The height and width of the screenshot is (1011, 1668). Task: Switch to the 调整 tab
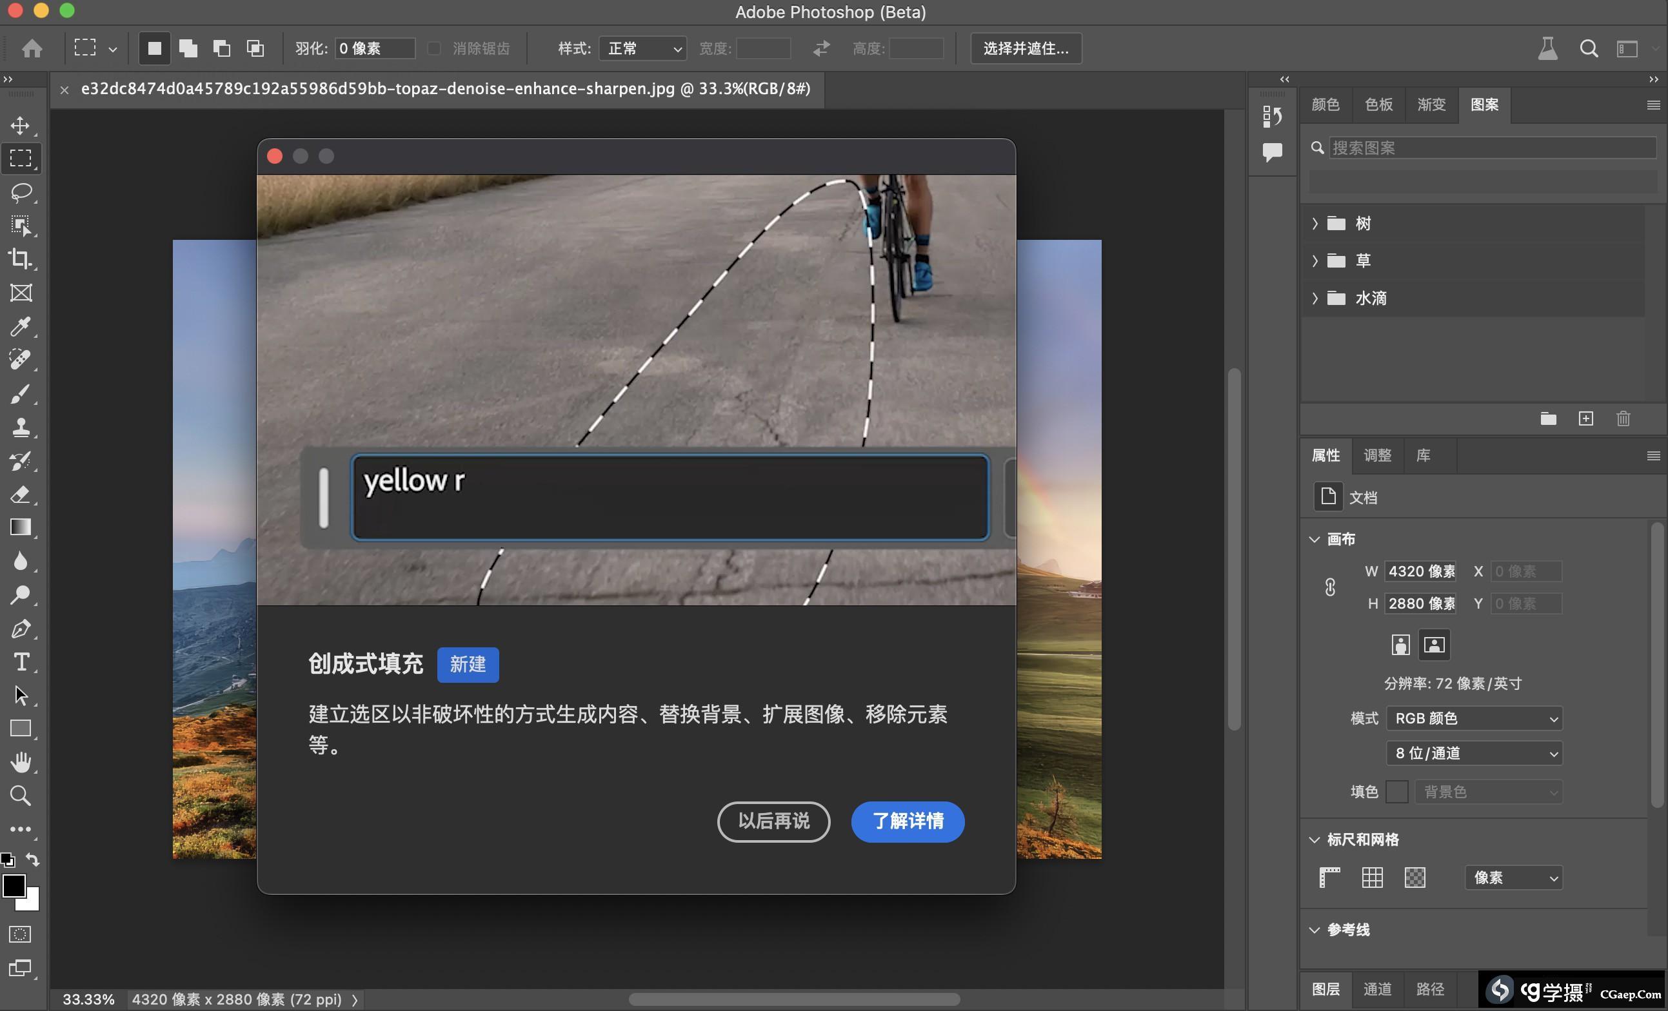(x=1377, y=455)
